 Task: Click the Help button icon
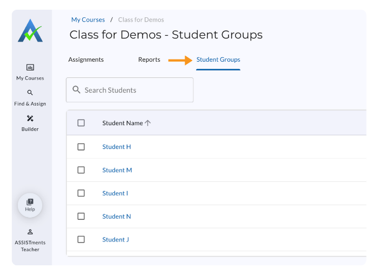point(30,202)
